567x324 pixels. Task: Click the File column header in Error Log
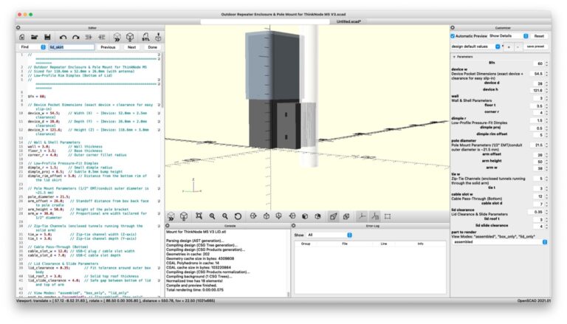coord(345,244)
